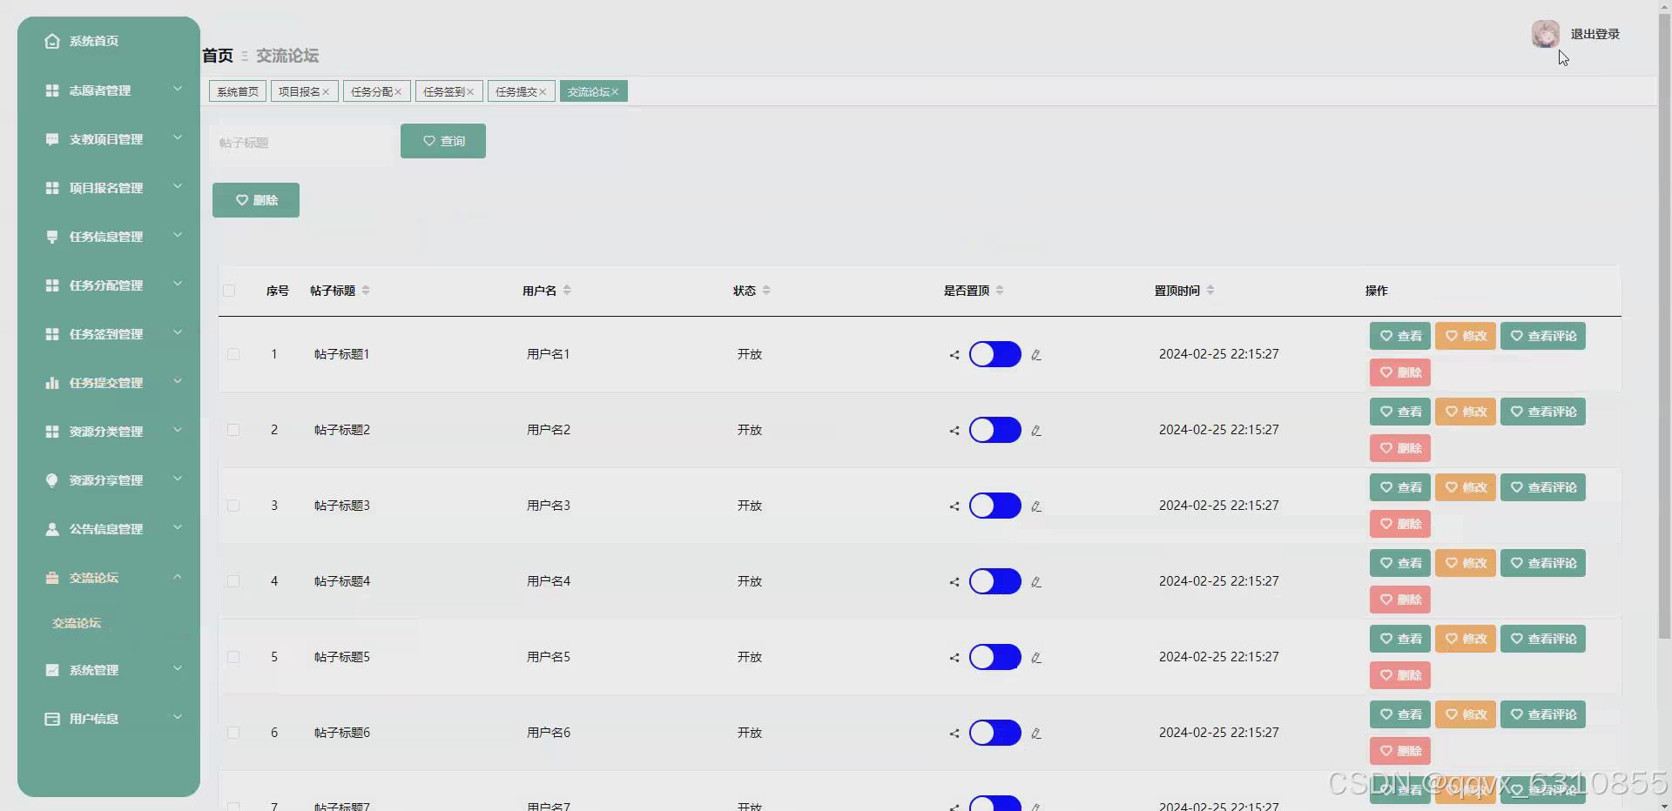Check the checkbox for row 1
This screenshot has width=1672, height=811.
pos(233,354)
